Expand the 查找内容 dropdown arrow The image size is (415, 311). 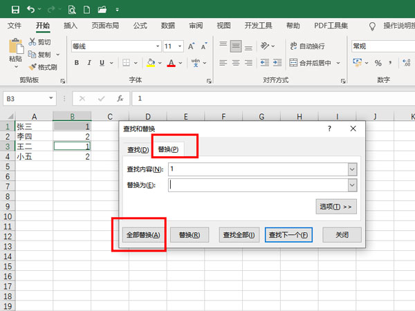tap(352, 169)
